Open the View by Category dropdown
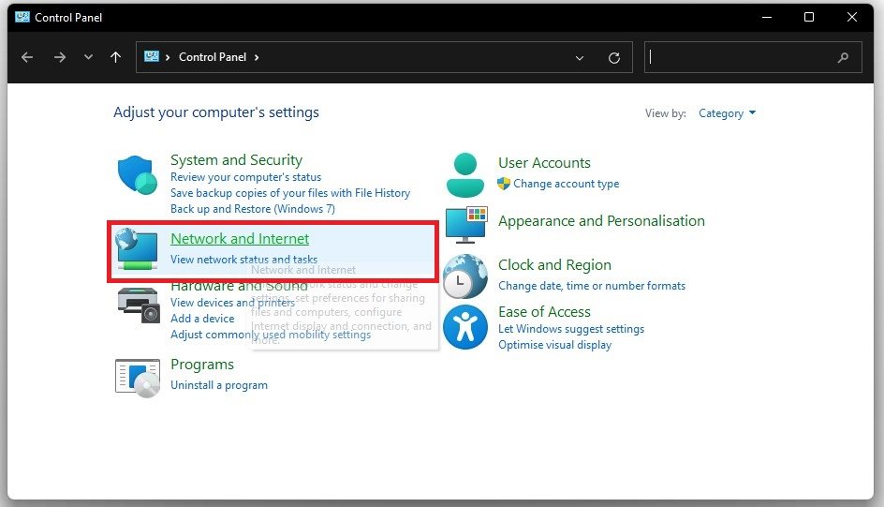The width and height of the screenshot is (884, 507). point(727,113)
